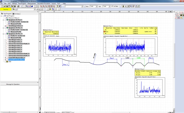184x113 pixels.
Task: Toggle the Fix Ratio checkbox
Action: pyautogui.click(x=112, y=6)
